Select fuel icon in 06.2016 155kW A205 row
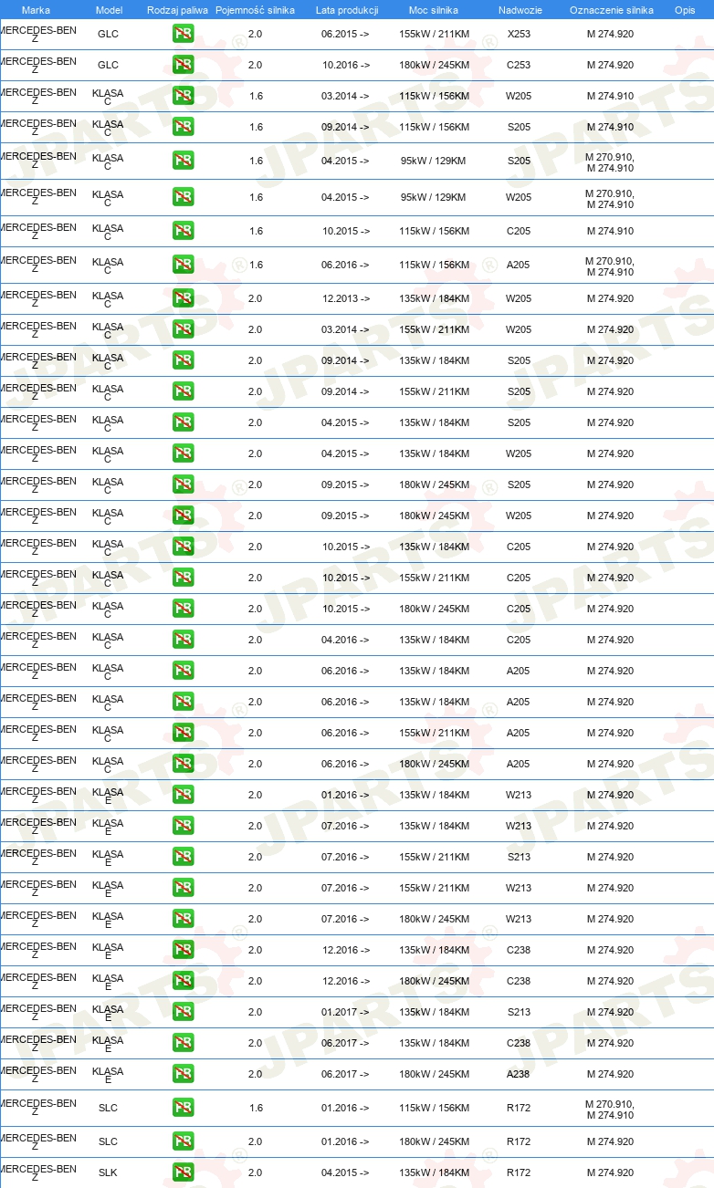 [183, 734]
